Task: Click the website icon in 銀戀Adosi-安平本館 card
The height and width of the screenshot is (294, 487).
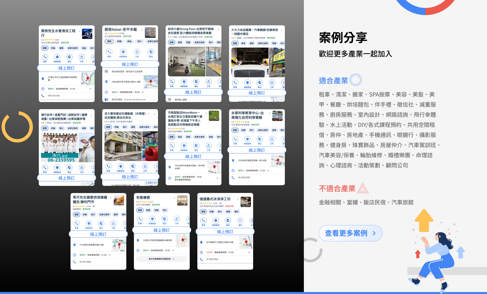Action: click(x=151, y=52)
